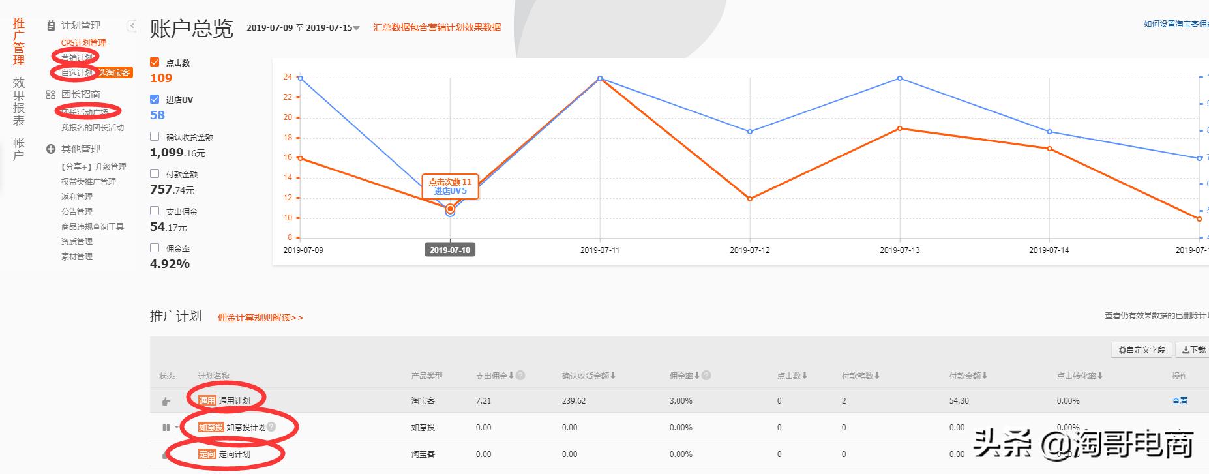
Task: Enable the 确认收货金额 checkbox
Action: (155, 136)
